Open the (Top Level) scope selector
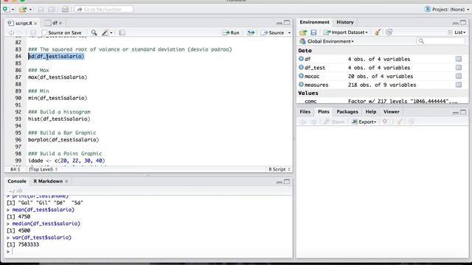The image size is (472, 265). (x=43, y=169)
